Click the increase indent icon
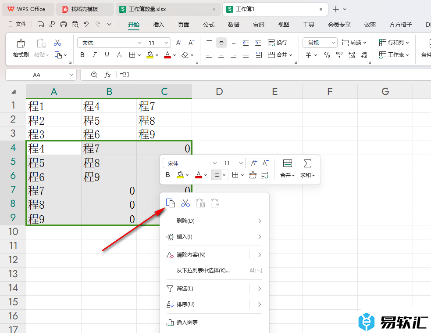 click(258, 43)
